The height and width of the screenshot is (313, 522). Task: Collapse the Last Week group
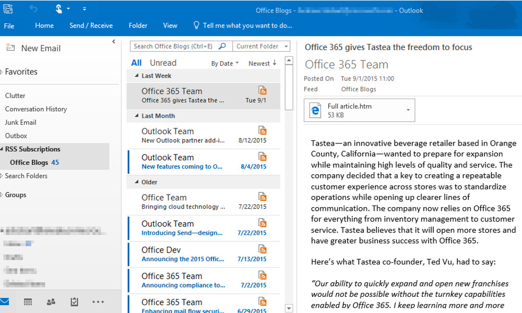pos(136,76)
